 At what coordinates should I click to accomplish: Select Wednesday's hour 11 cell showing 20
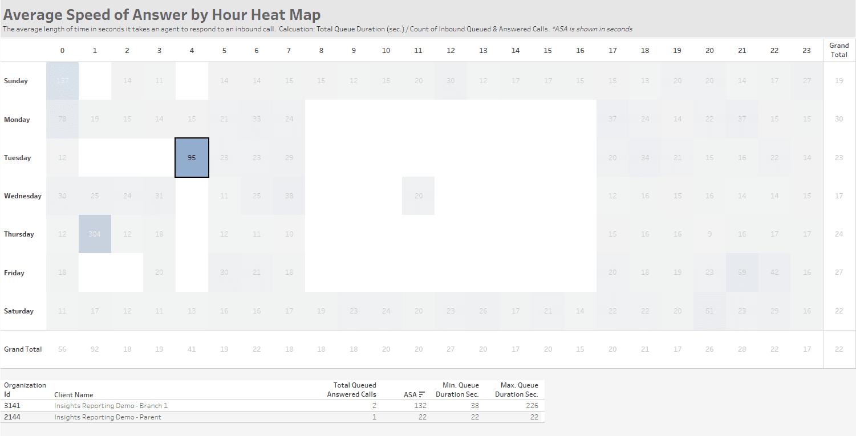418,195
